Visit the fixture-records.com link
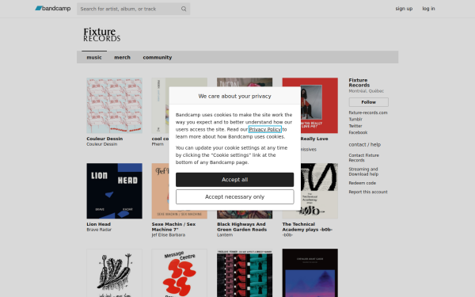 click(368, 112)
